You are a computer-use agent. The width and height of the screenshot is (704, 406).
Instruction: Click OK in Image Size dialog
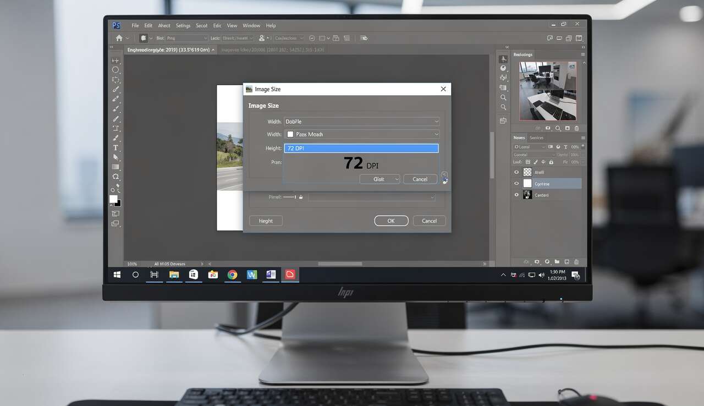tap(391, 221)
